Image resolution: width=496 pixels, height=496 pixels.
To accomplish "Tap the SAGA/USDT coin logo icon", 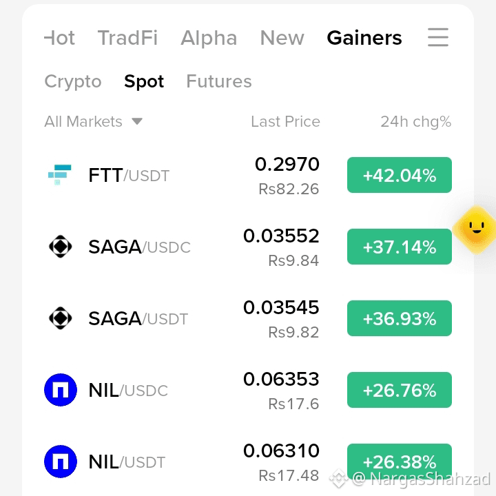I will point(61,318).
